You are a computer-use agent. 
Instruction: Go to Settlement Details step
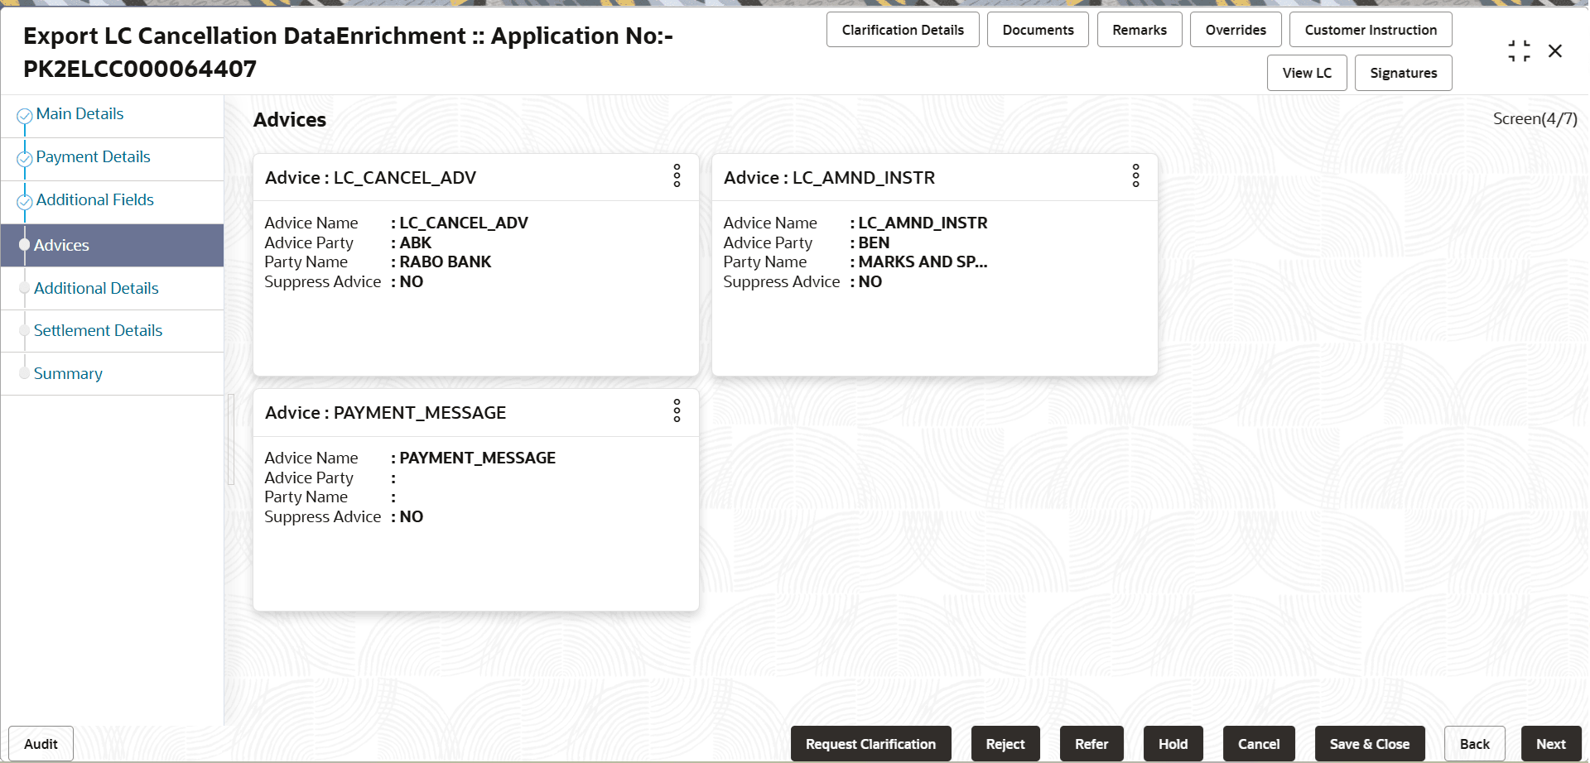98,331
